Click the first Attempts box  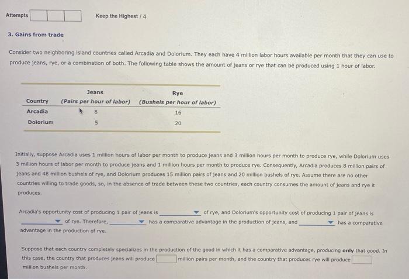[x=39, y=16]
